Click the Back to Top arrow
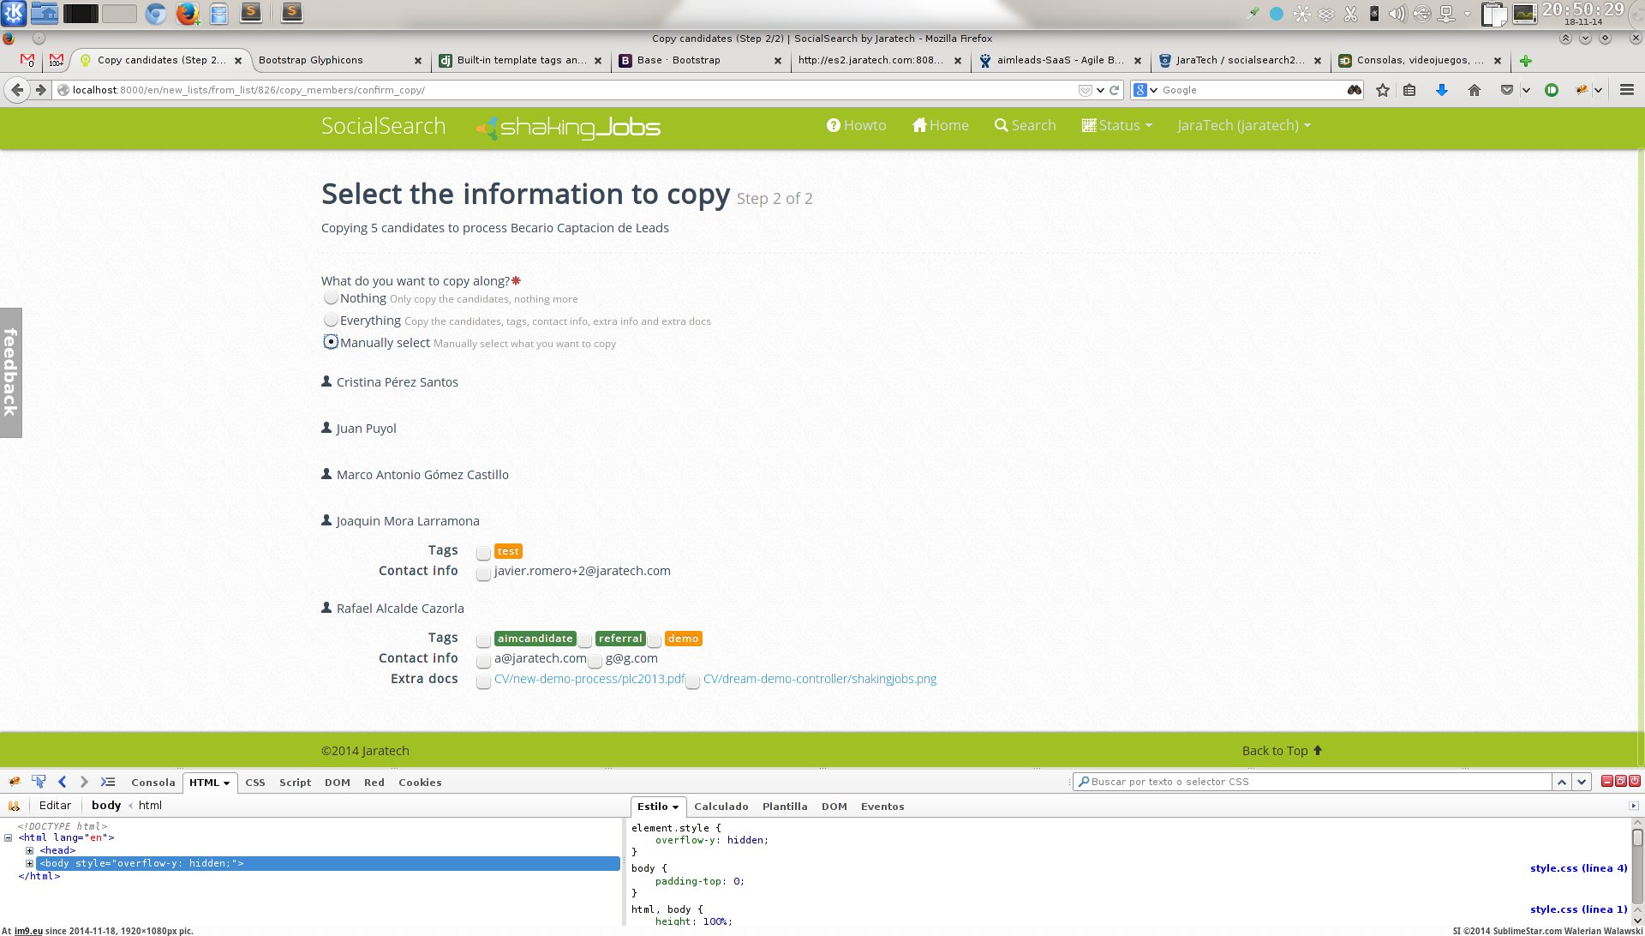Screen dimensions: 1645x936 coord(1318,751)
